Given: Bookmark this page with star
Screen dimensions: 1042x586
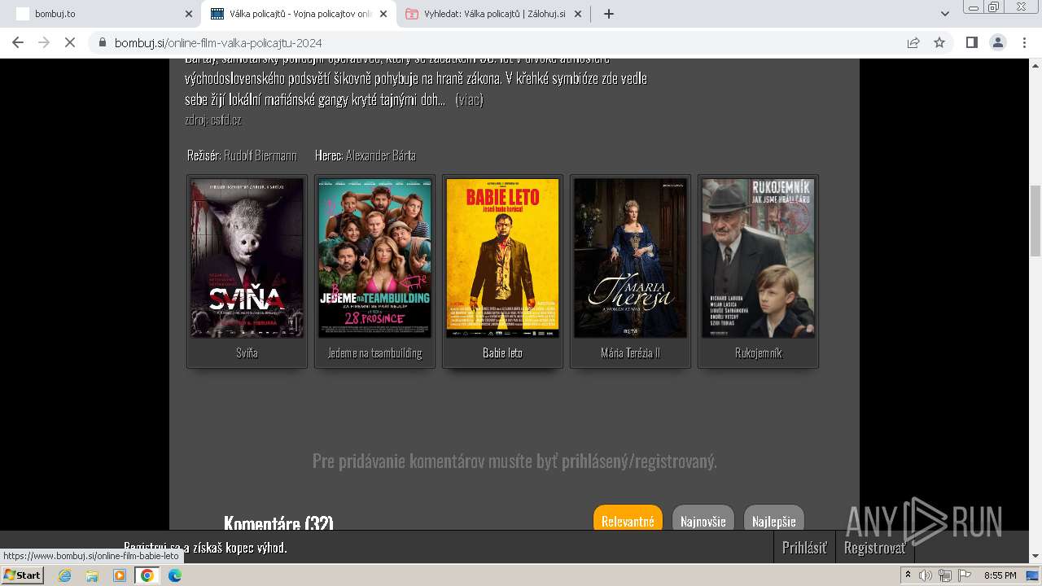Looking at the screenshot, I should click(939, 42).
